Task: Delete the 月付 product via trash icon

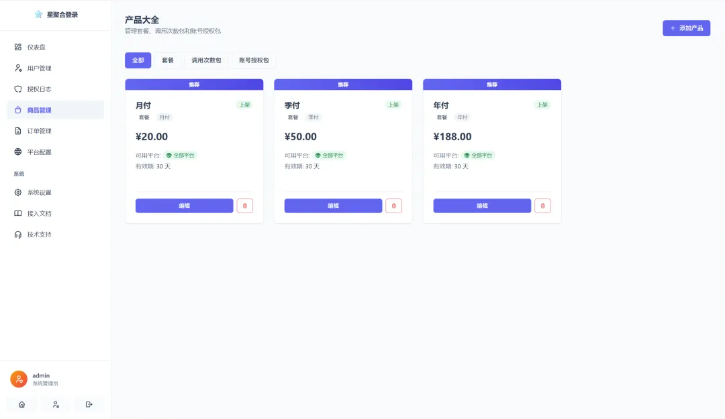Action: [x=245, y=206]
